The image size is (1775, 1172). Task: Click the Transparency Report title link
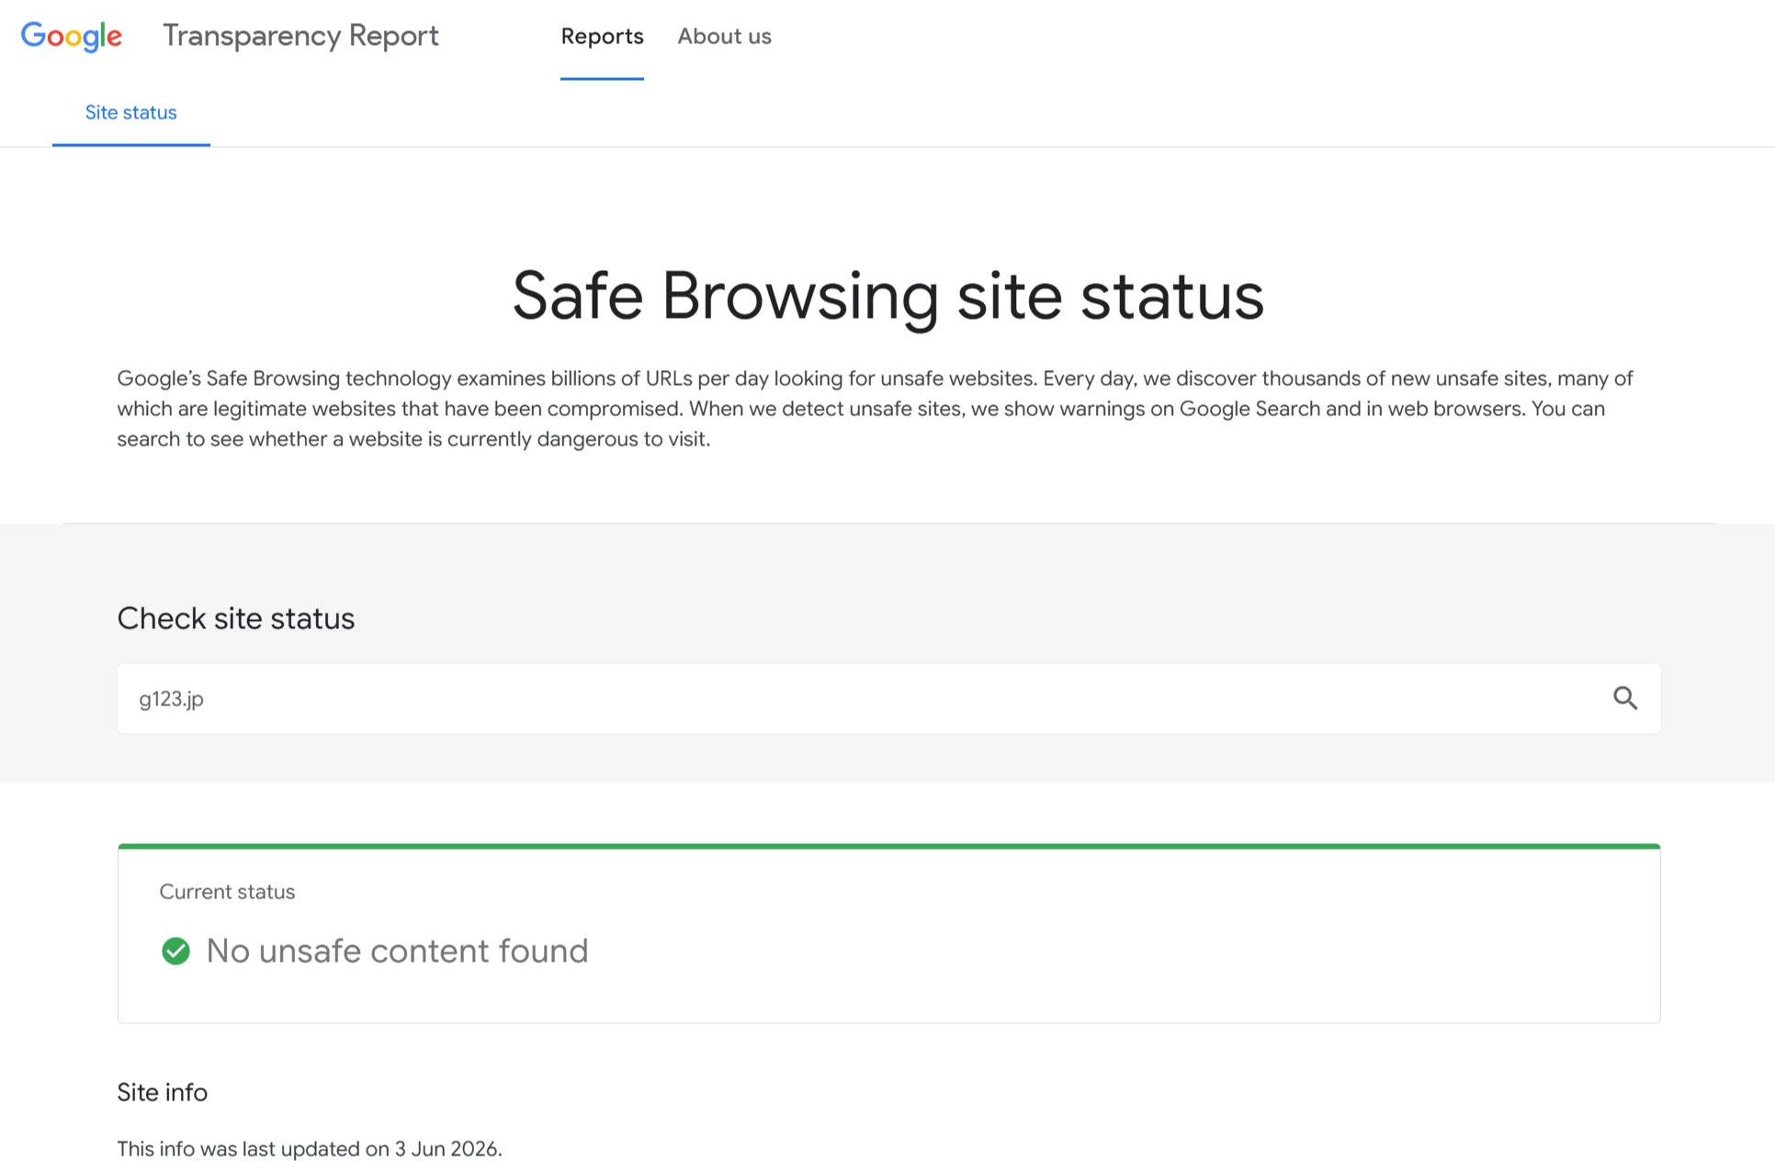[x=300, y=36]
